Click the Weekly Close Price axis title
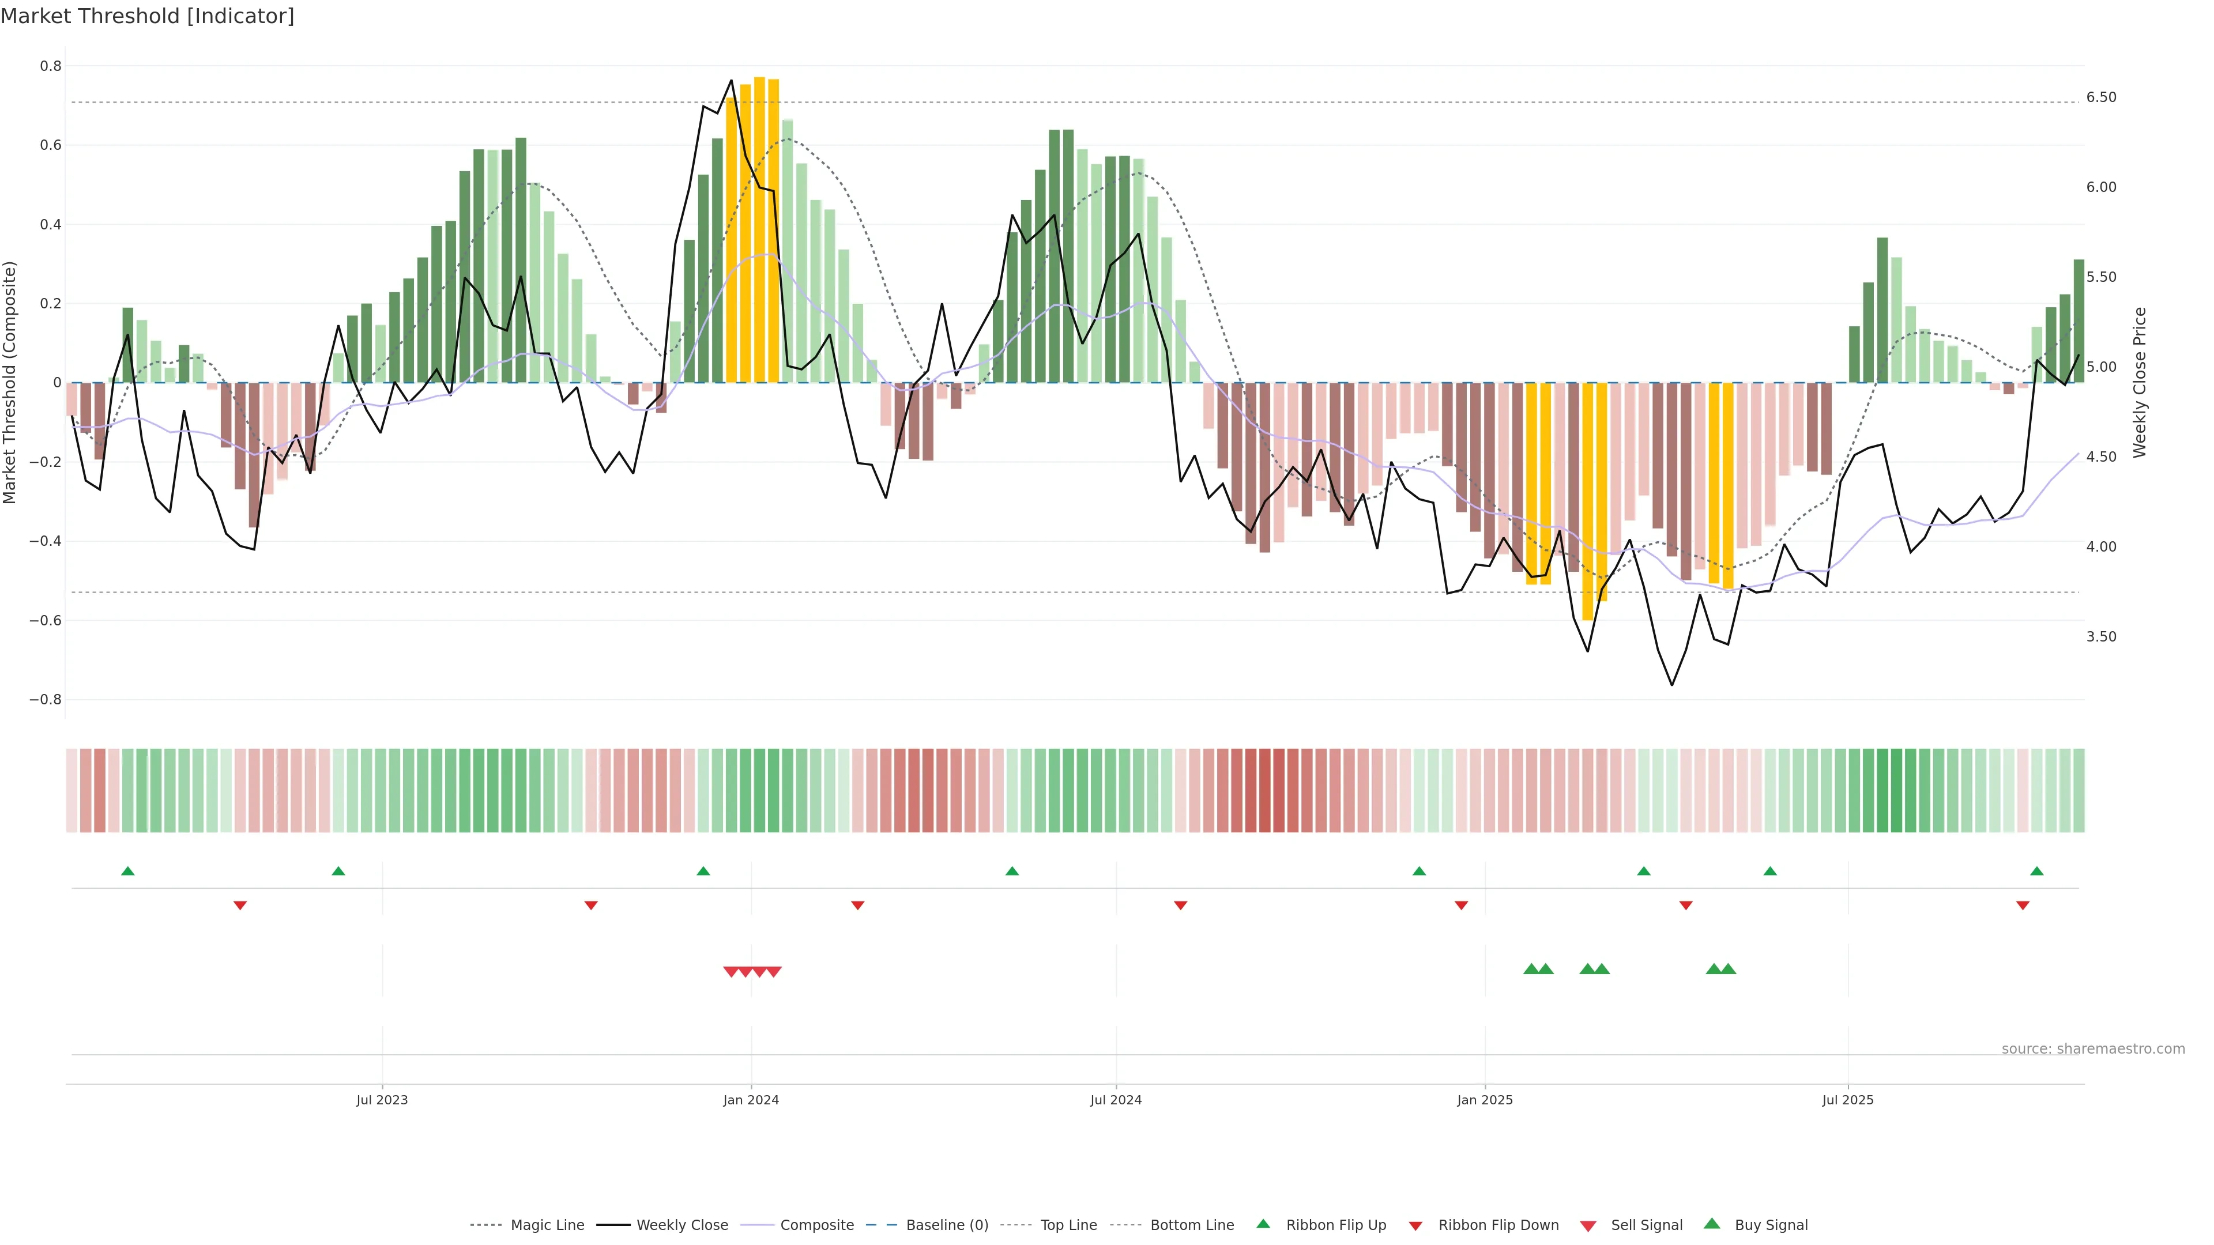The image size is (2214, 1245). [2140, 382]
